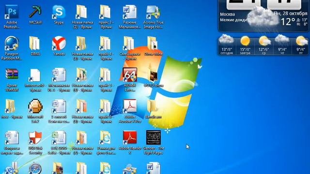
Task: Select the Новая папка (5) shortcut
Action: (x=82, y=111)
